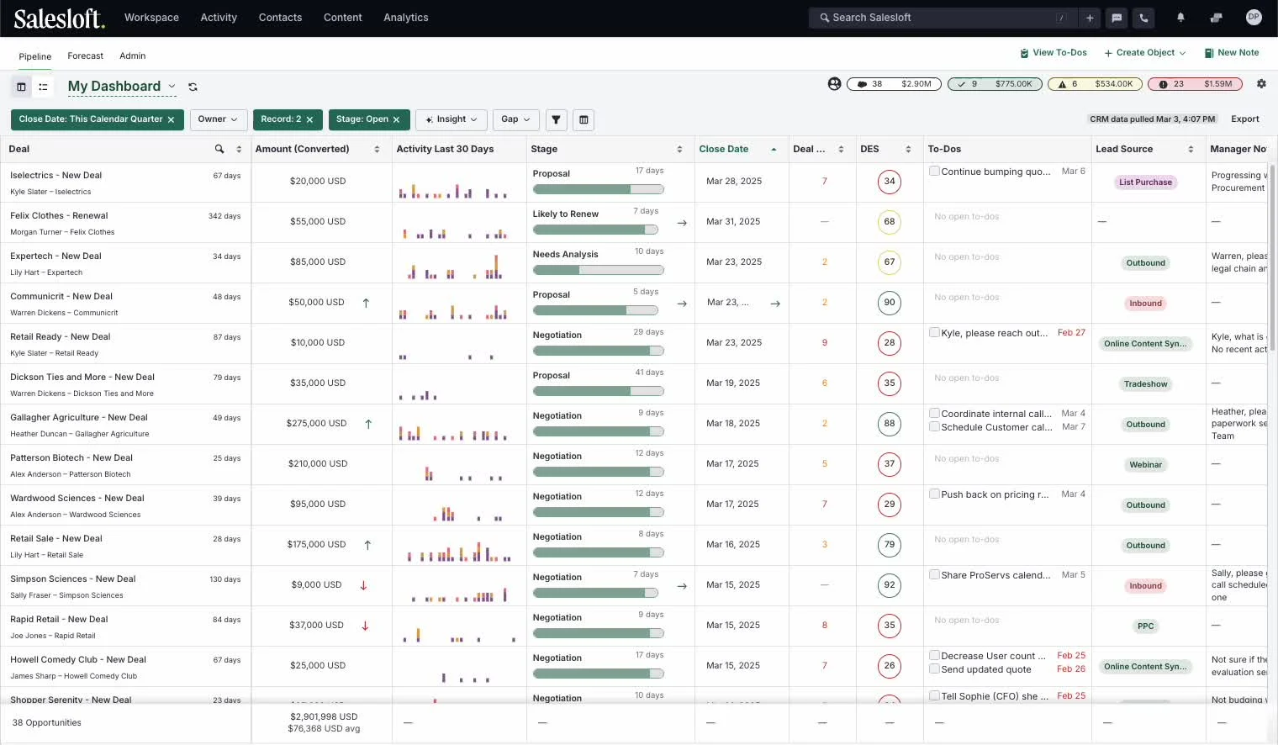Viewport: 1278px width, 745px height.
Task: Click up arrow on Gallagher Agriculture amount
Action: click(368, 424)
